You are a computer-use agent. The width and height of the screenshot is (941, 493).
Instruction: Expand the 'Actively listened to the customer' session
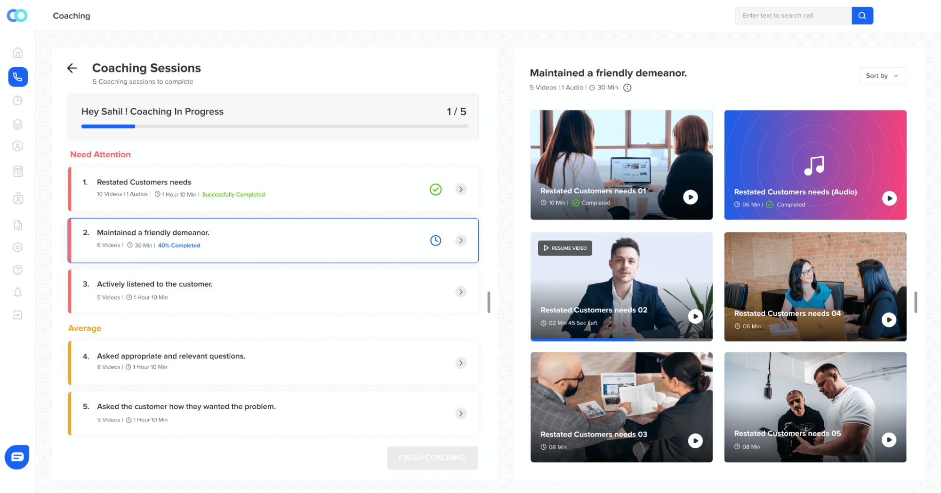point(460,291)
